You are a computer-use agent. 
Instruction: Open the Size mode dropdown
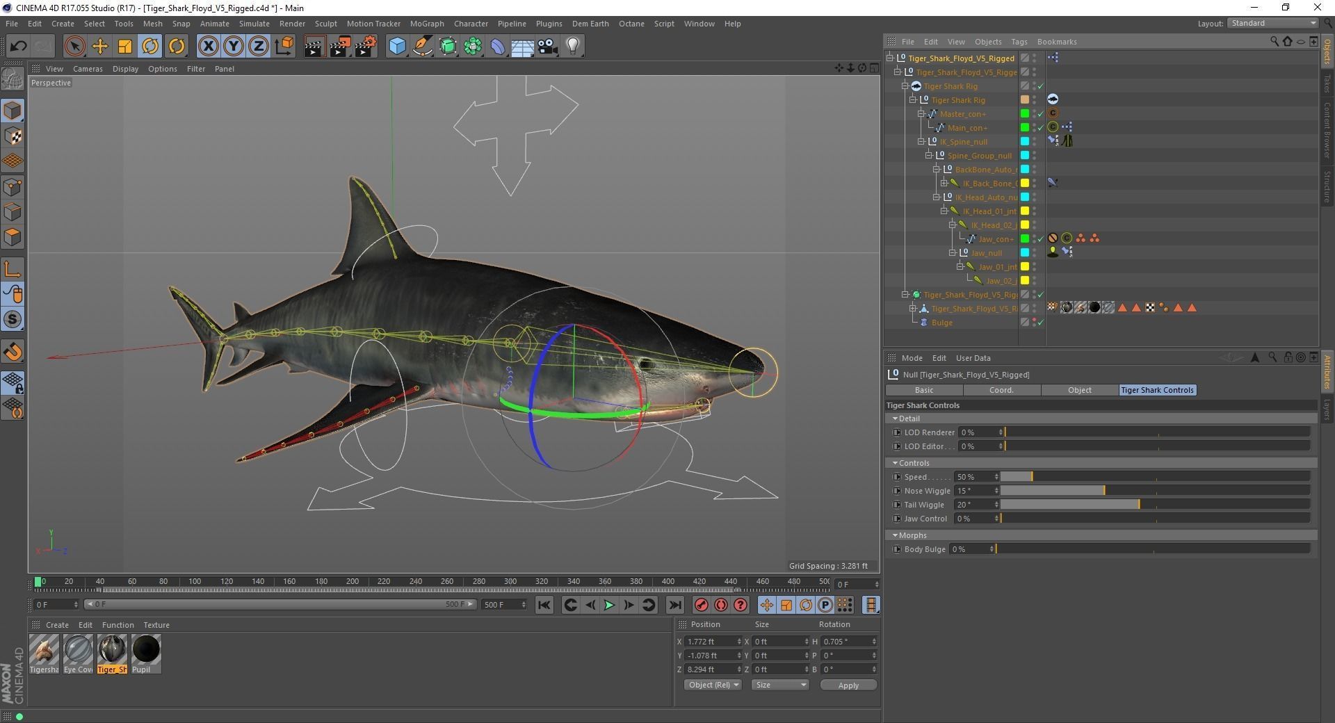pyautogui.click(x=779, y=685)
